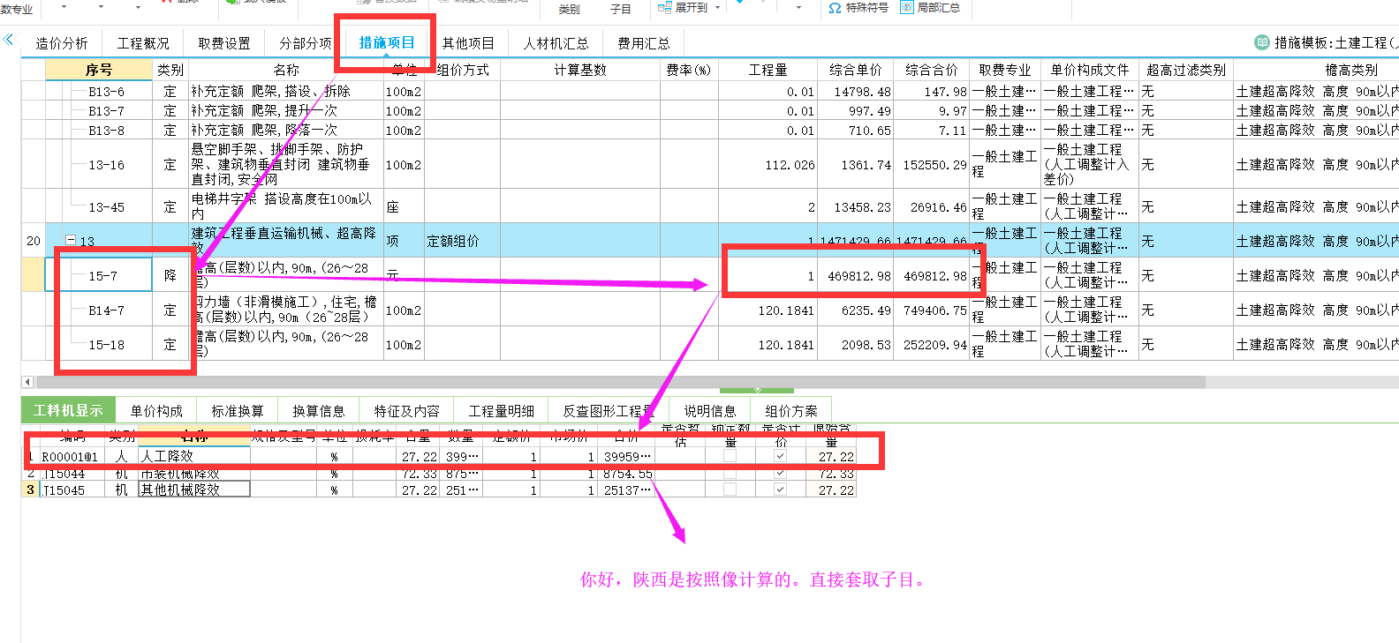Screen dimensions: 1399x643
Task: Click the 计算基数 column header
Action: point(580,70)
